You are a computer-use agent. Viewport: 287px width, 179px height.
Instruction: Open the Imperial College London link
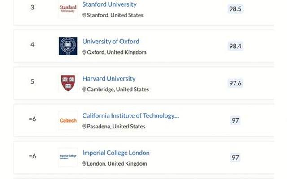tap(116, 153)
